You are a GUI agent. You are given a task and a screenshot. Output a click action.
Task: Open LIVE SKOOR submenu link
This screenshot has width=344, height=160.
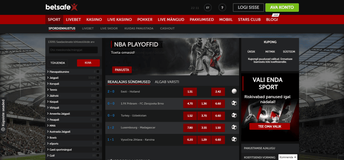[109, 29]
